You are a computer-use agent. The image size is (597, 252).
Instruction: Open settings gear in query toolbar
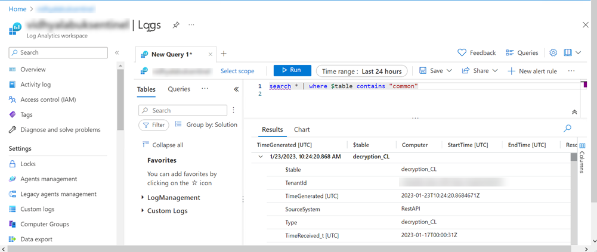(x=553, y=53)
